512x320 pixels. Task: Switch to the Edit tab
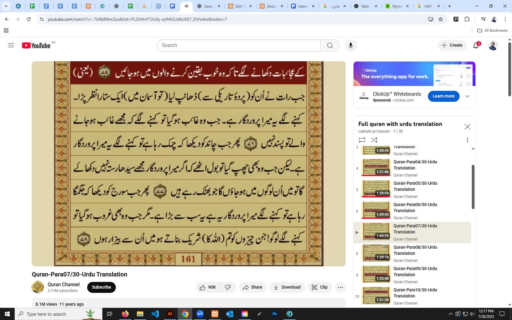click(240, 6)
